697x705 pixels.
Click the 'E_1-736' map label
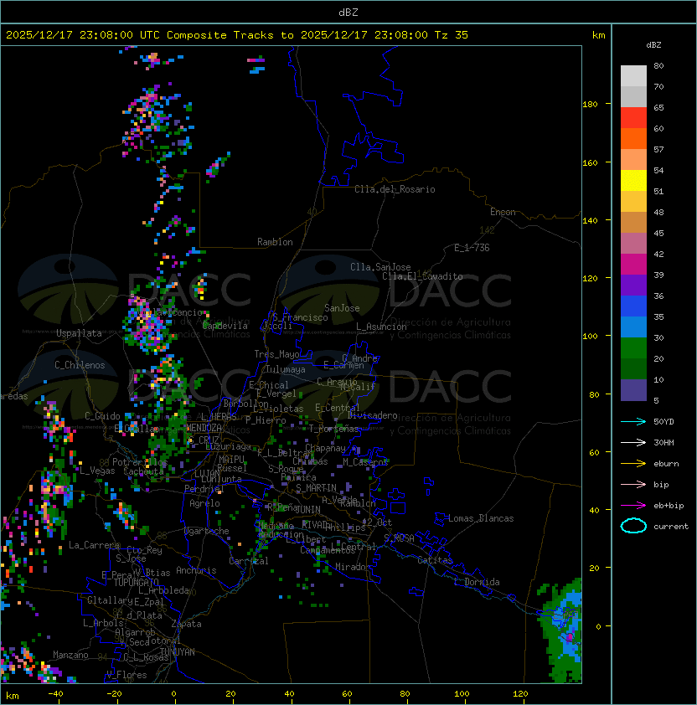click(472, 248)
